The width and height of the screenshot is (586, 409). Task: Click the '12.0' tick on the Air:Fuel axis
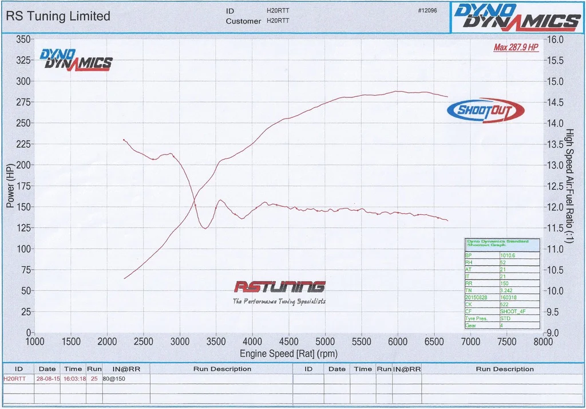[x=555, y=207]
